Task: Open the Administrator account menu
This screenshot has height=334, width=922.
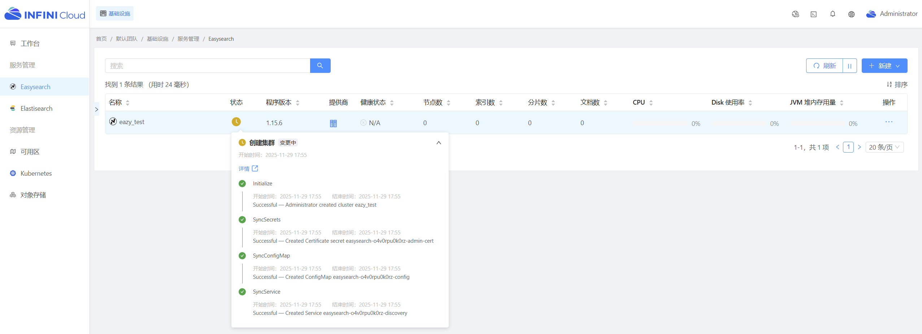Action: point(892,14)
